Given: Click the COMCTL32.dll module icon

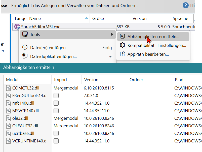Looking at the screenshot, I should pos(9,88).
